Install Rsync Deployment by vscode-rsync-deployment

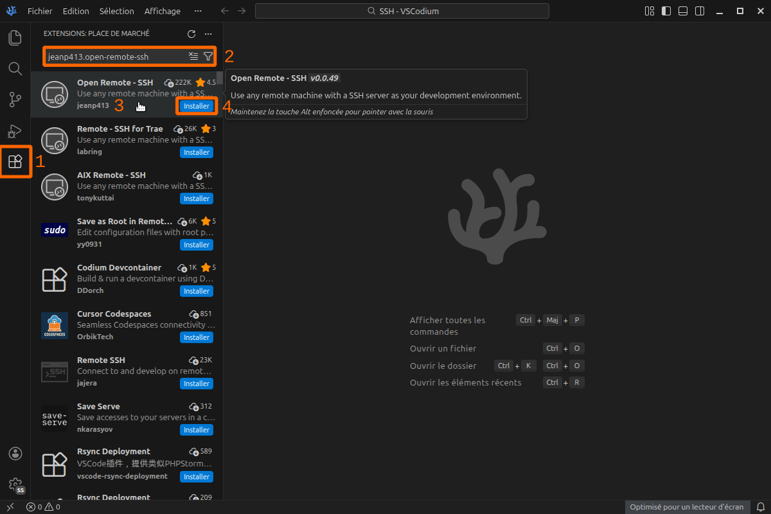coord(197,477)
